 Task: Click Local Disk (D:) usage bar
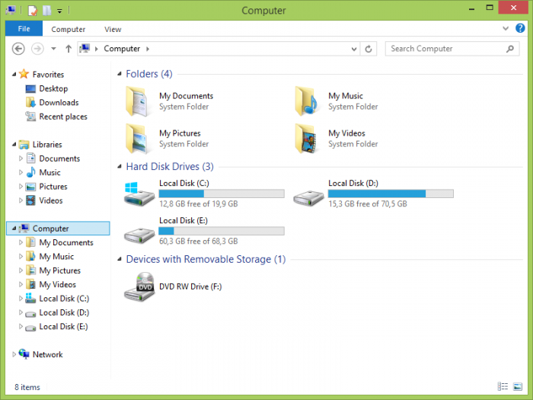(x=391, y=194)
